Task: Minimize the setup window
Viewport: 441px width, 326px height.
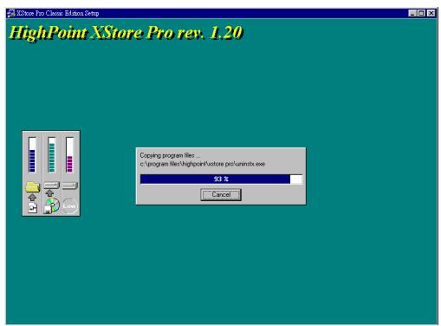Action: click(x=412, y=13)
